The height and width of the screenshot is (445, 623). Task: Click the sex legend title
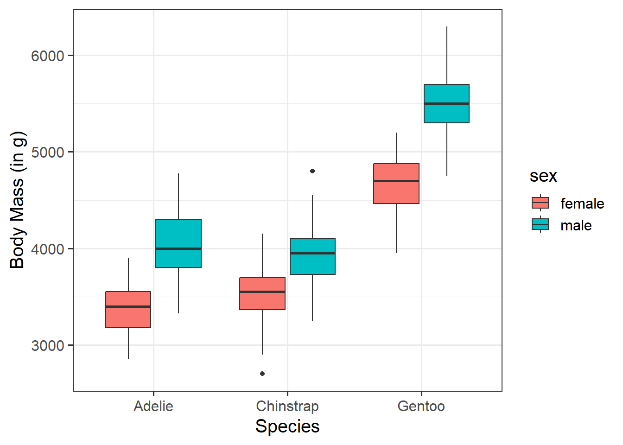click(543, 176)
